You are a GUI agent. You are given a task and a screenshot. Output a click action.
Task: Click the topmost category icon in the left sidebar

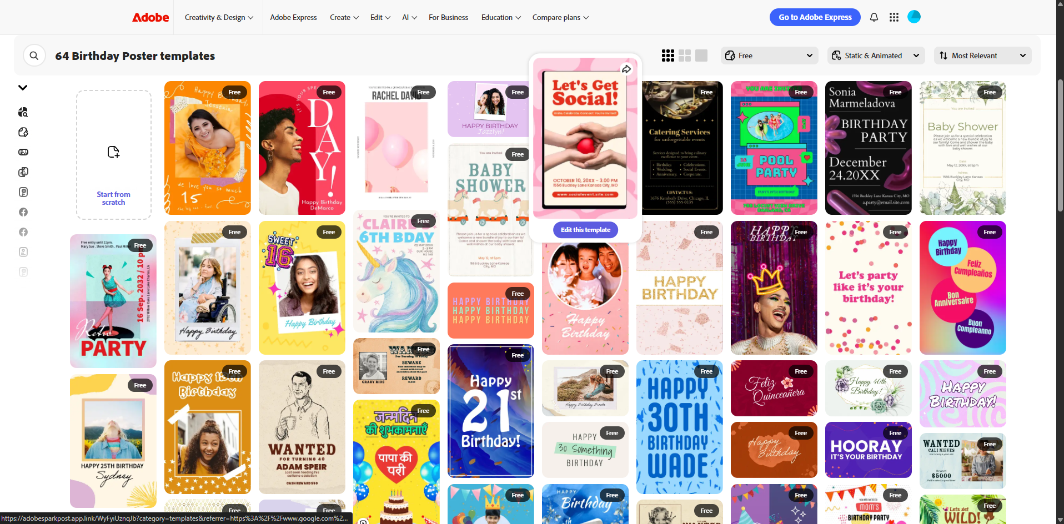(23, 112)
